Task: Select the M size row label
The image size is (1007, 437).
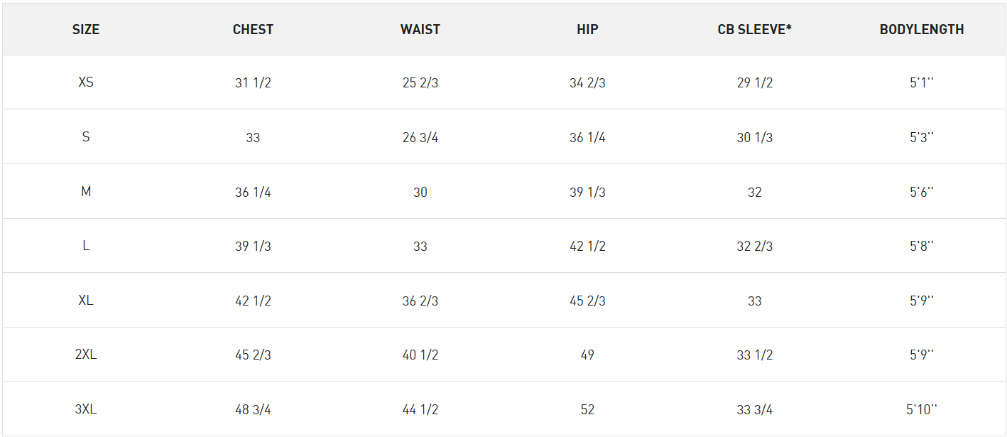Action: (86, 192)
